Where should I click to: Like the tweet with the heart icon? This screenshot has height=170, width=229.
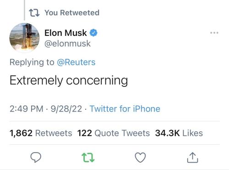140,158
